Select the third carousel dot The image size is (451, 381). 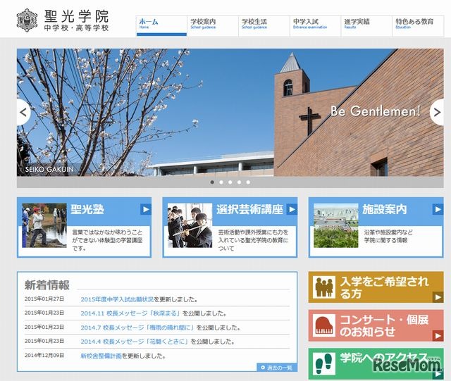(230, 182)
